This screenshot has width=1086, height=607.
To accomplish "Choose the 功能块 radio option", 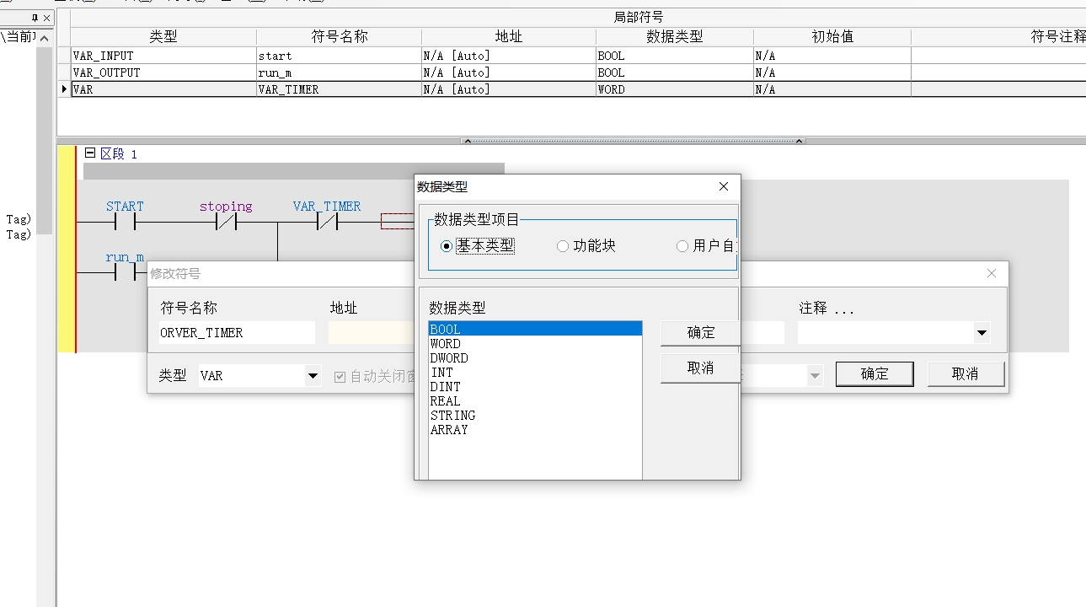I will [563, 246].
